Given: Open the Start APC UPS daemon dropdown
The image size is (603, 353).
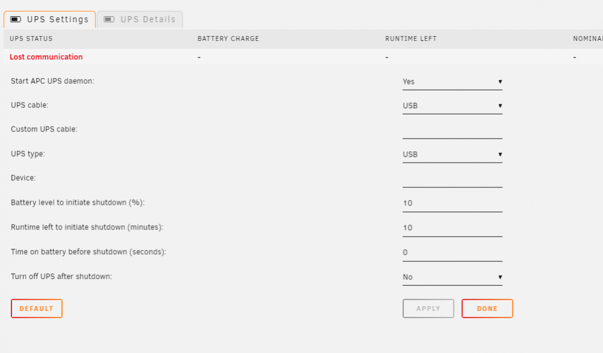Looking at the screenshot, I should point(452,82).
